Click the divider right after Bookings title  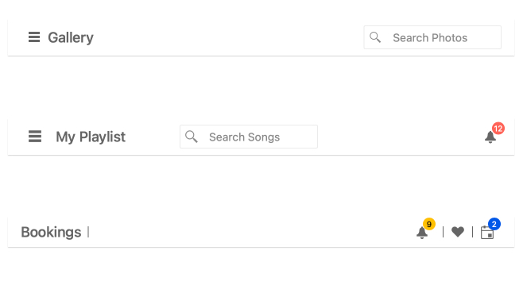[x=88, y=232]
